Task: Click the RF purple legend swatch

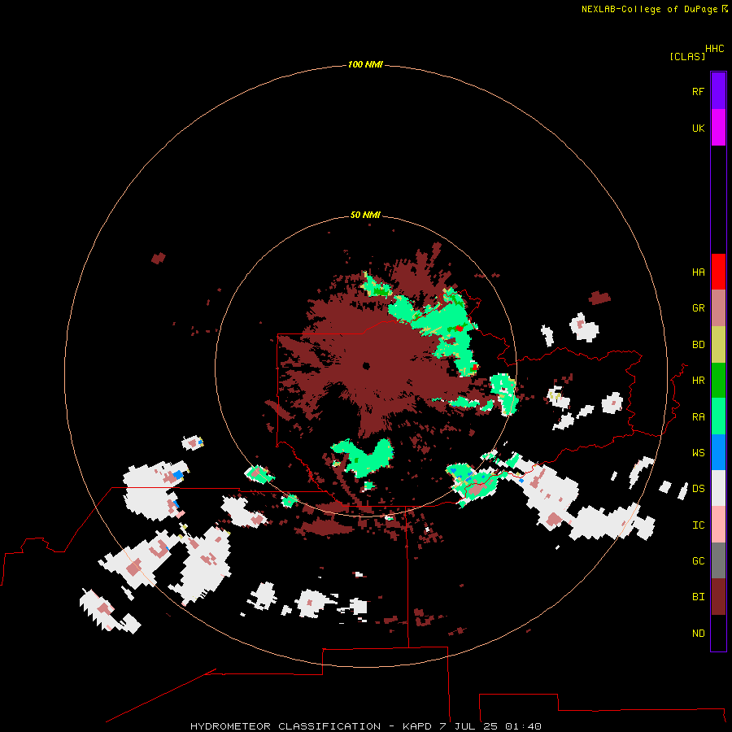Action: [718, 91]
